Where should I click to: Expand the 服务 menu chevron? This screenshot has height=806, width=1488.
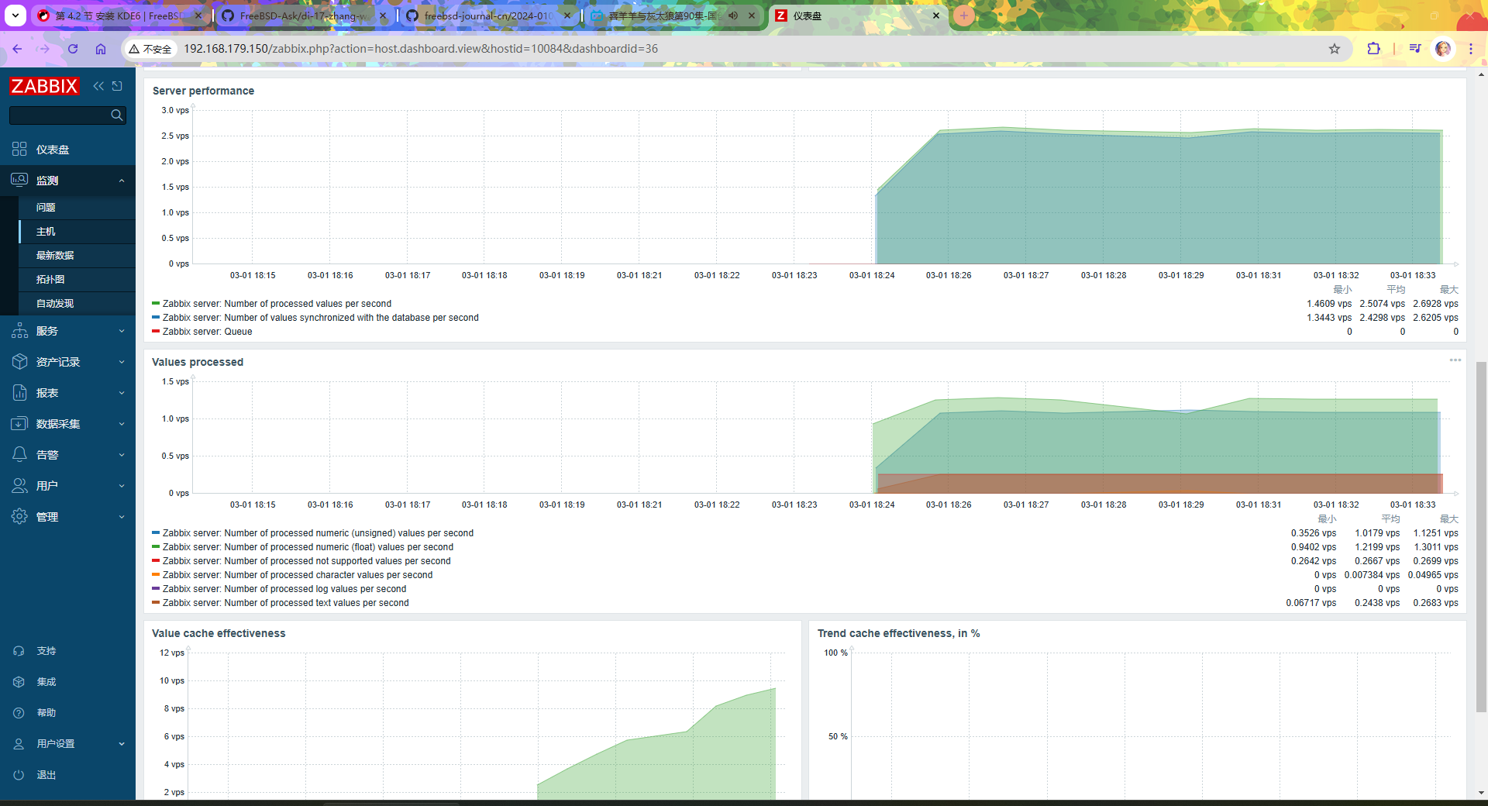[x=122, y=331]
